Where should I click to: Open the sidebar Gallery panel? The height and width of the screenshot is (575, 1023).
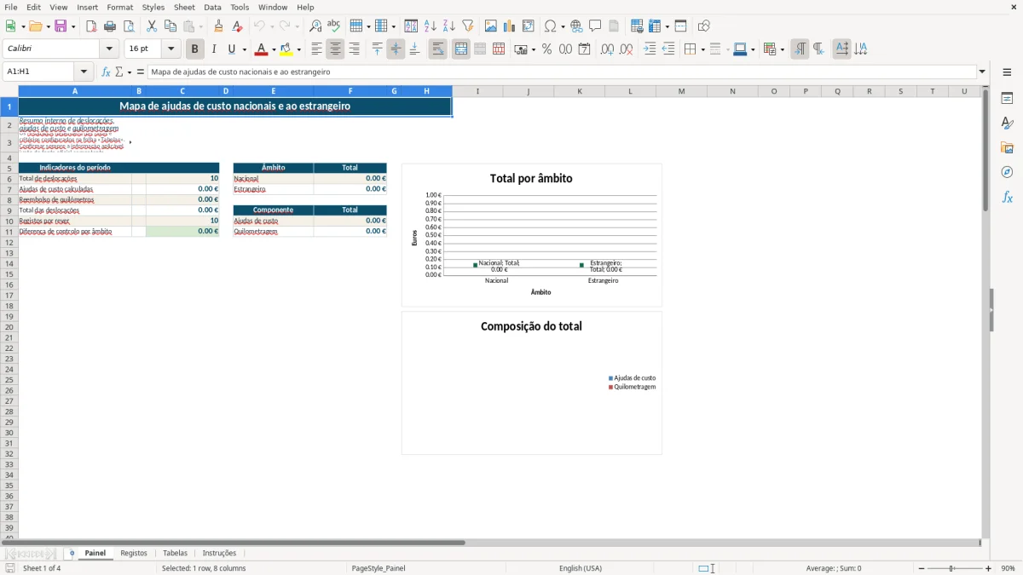[x=1007, y=148]
